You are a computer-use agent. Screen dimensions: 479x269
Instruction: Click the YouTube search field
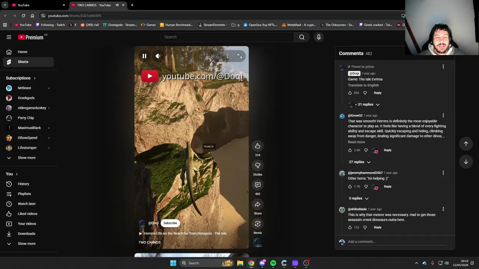pyautogui.click(x=227, y=37)
